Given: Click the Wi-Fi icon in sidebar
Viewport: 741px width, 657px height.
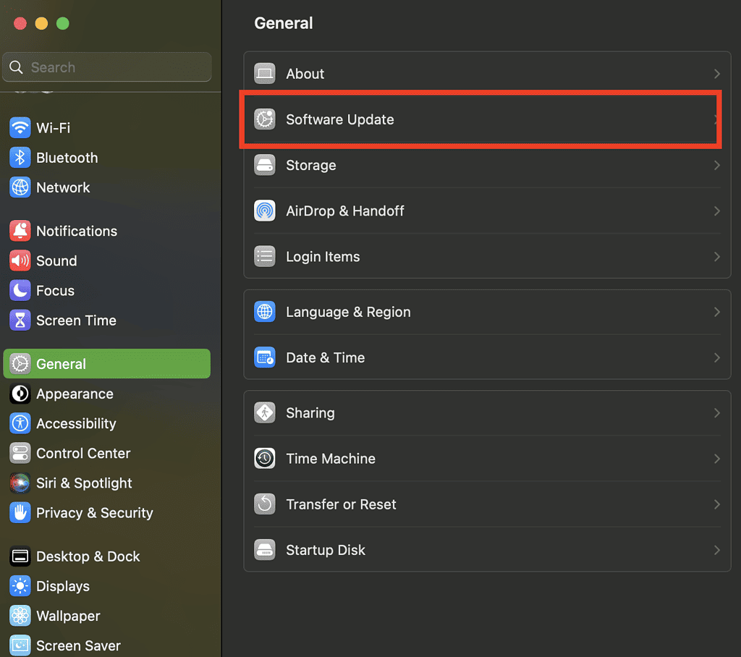Looking at the screenshot, I should pos(20,128).
